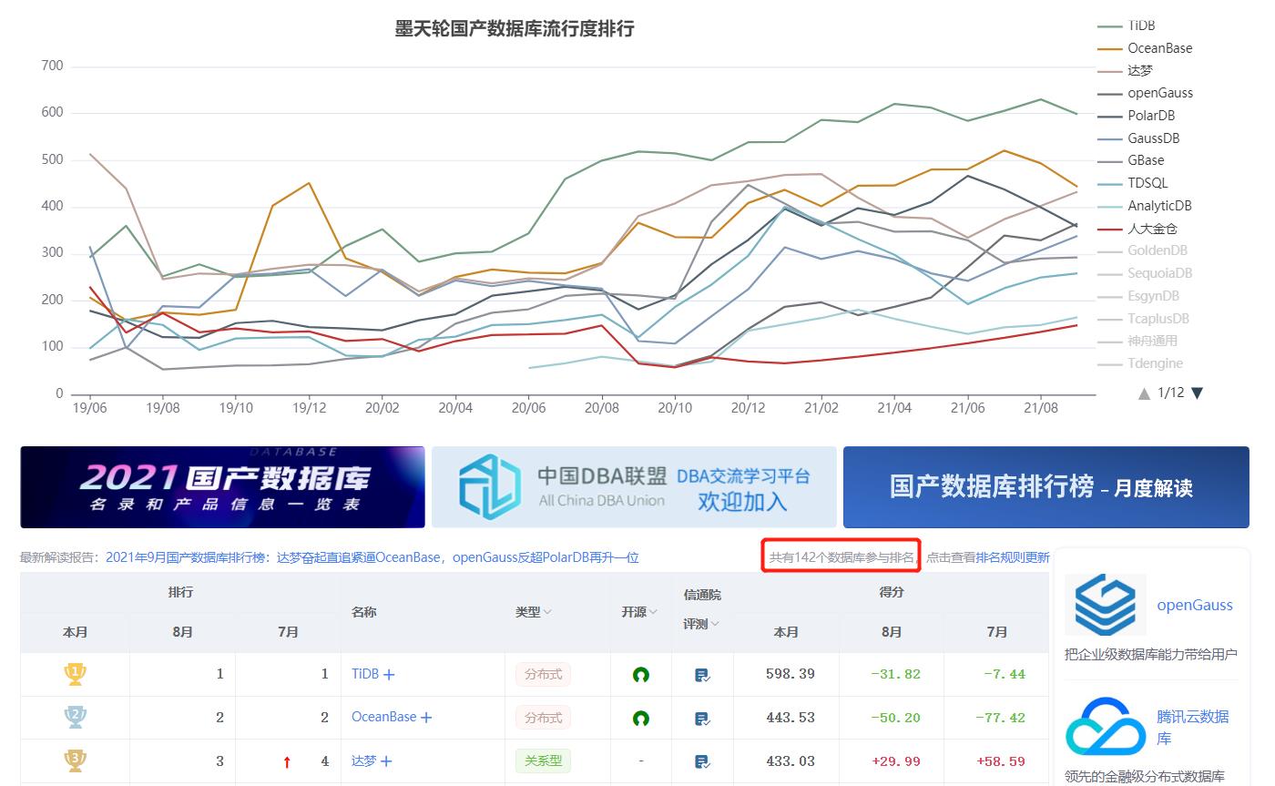
Task: Open the 国产数据库排行榜 月度解读 banner
Action: click(x=1046, y=486)
